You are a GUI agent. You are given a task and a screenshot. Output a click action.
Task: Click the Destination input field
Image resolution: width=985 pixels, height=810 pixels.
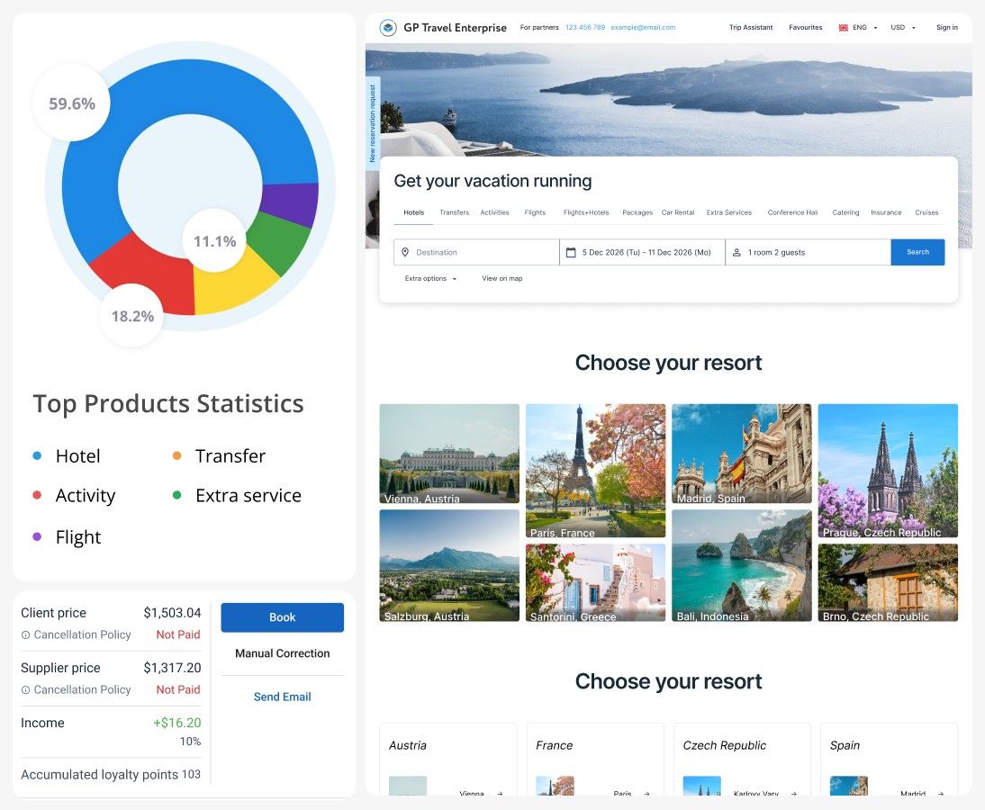(476, 252)
